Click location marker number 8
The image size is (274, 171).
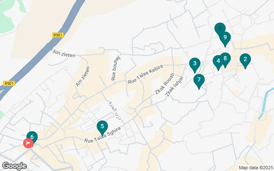[226, 60]
